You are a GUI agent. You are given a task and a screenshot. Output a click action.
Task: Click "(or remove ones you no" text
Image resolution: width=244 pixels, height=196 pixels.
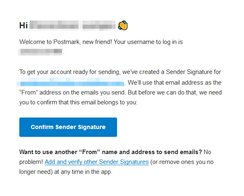point(182,162)
